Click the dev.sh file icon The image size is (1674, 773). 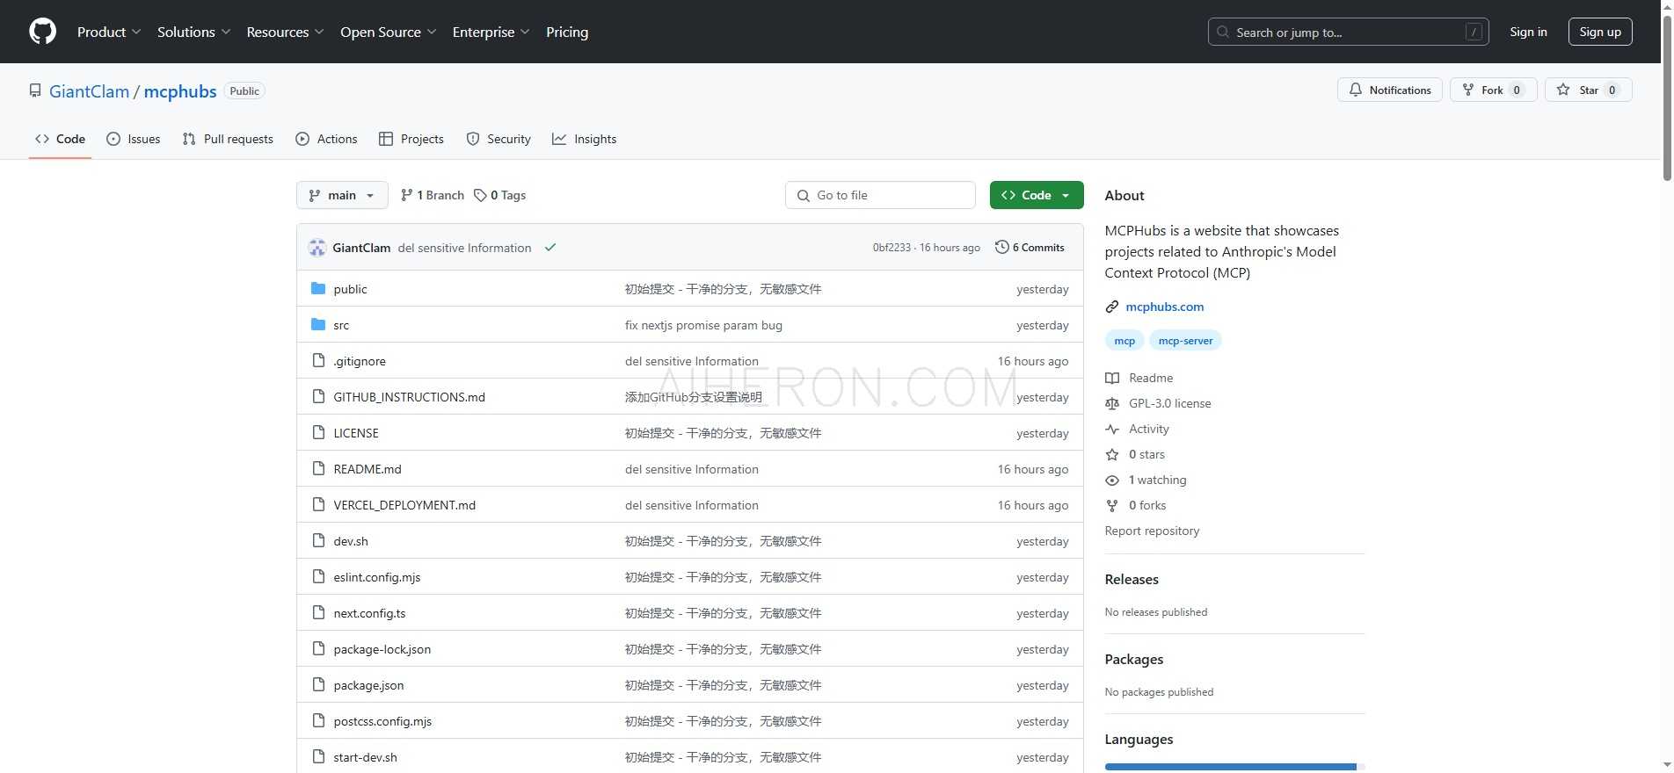click(318, 541)
